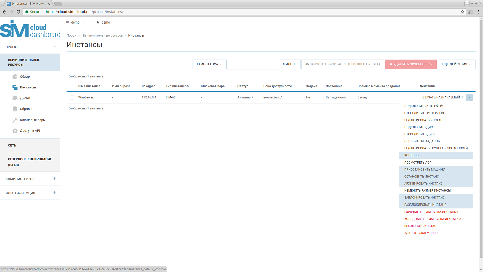This screenshot has width=483, height=272.
Task: Expand the Идентификация sidebar section
Action: tap(54, 193)
